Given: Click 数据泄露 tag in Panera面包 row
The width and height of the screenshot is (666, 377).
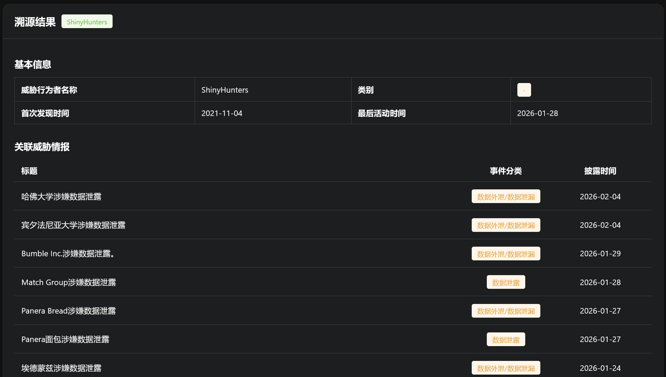Looking at the screenshot, I should point(506,340).
